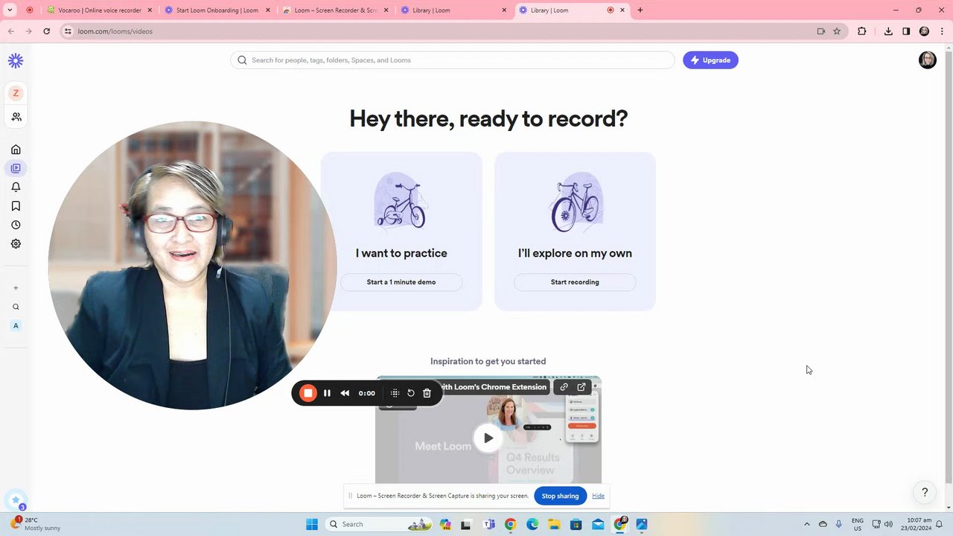The width and height of the screenshot is (953, 536).
Task: Switch to Start Loom Onboarding tab
Action: [x=217, y=10]
